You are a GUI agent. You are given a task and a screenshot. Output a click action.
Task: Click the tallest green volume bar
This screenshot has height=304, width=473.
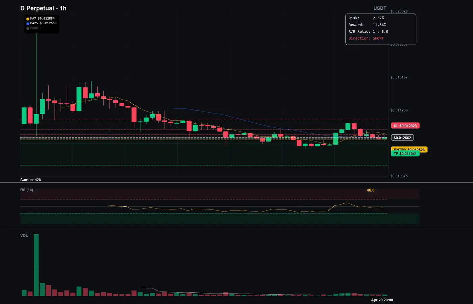pyautogui.click(x=36, y=265)
